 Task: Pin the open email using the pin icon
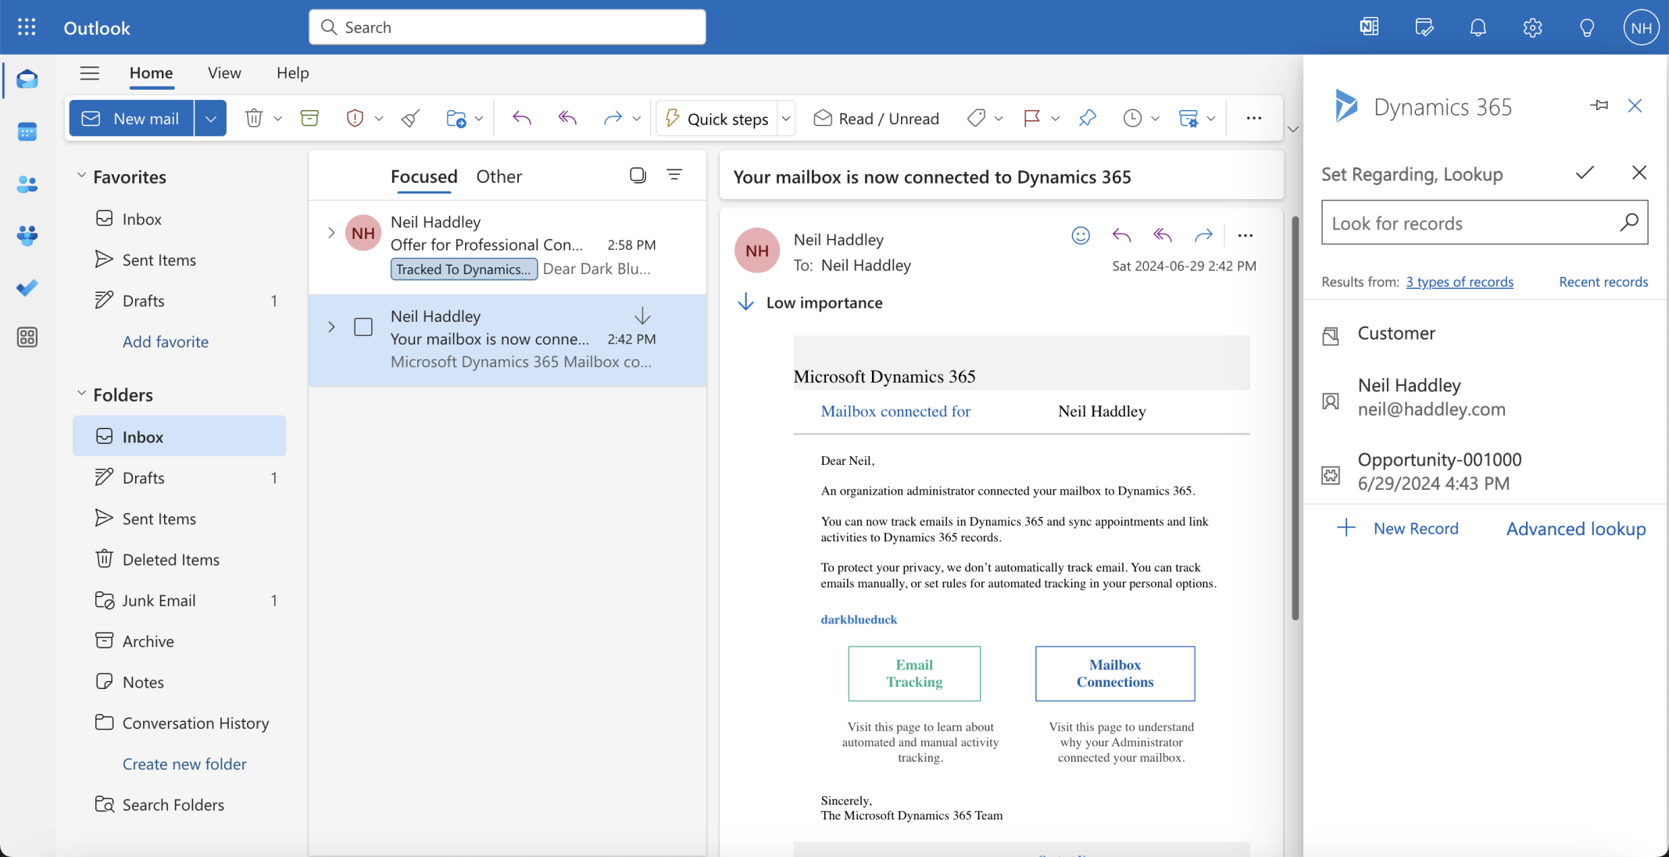click(x=1087, y=118)
